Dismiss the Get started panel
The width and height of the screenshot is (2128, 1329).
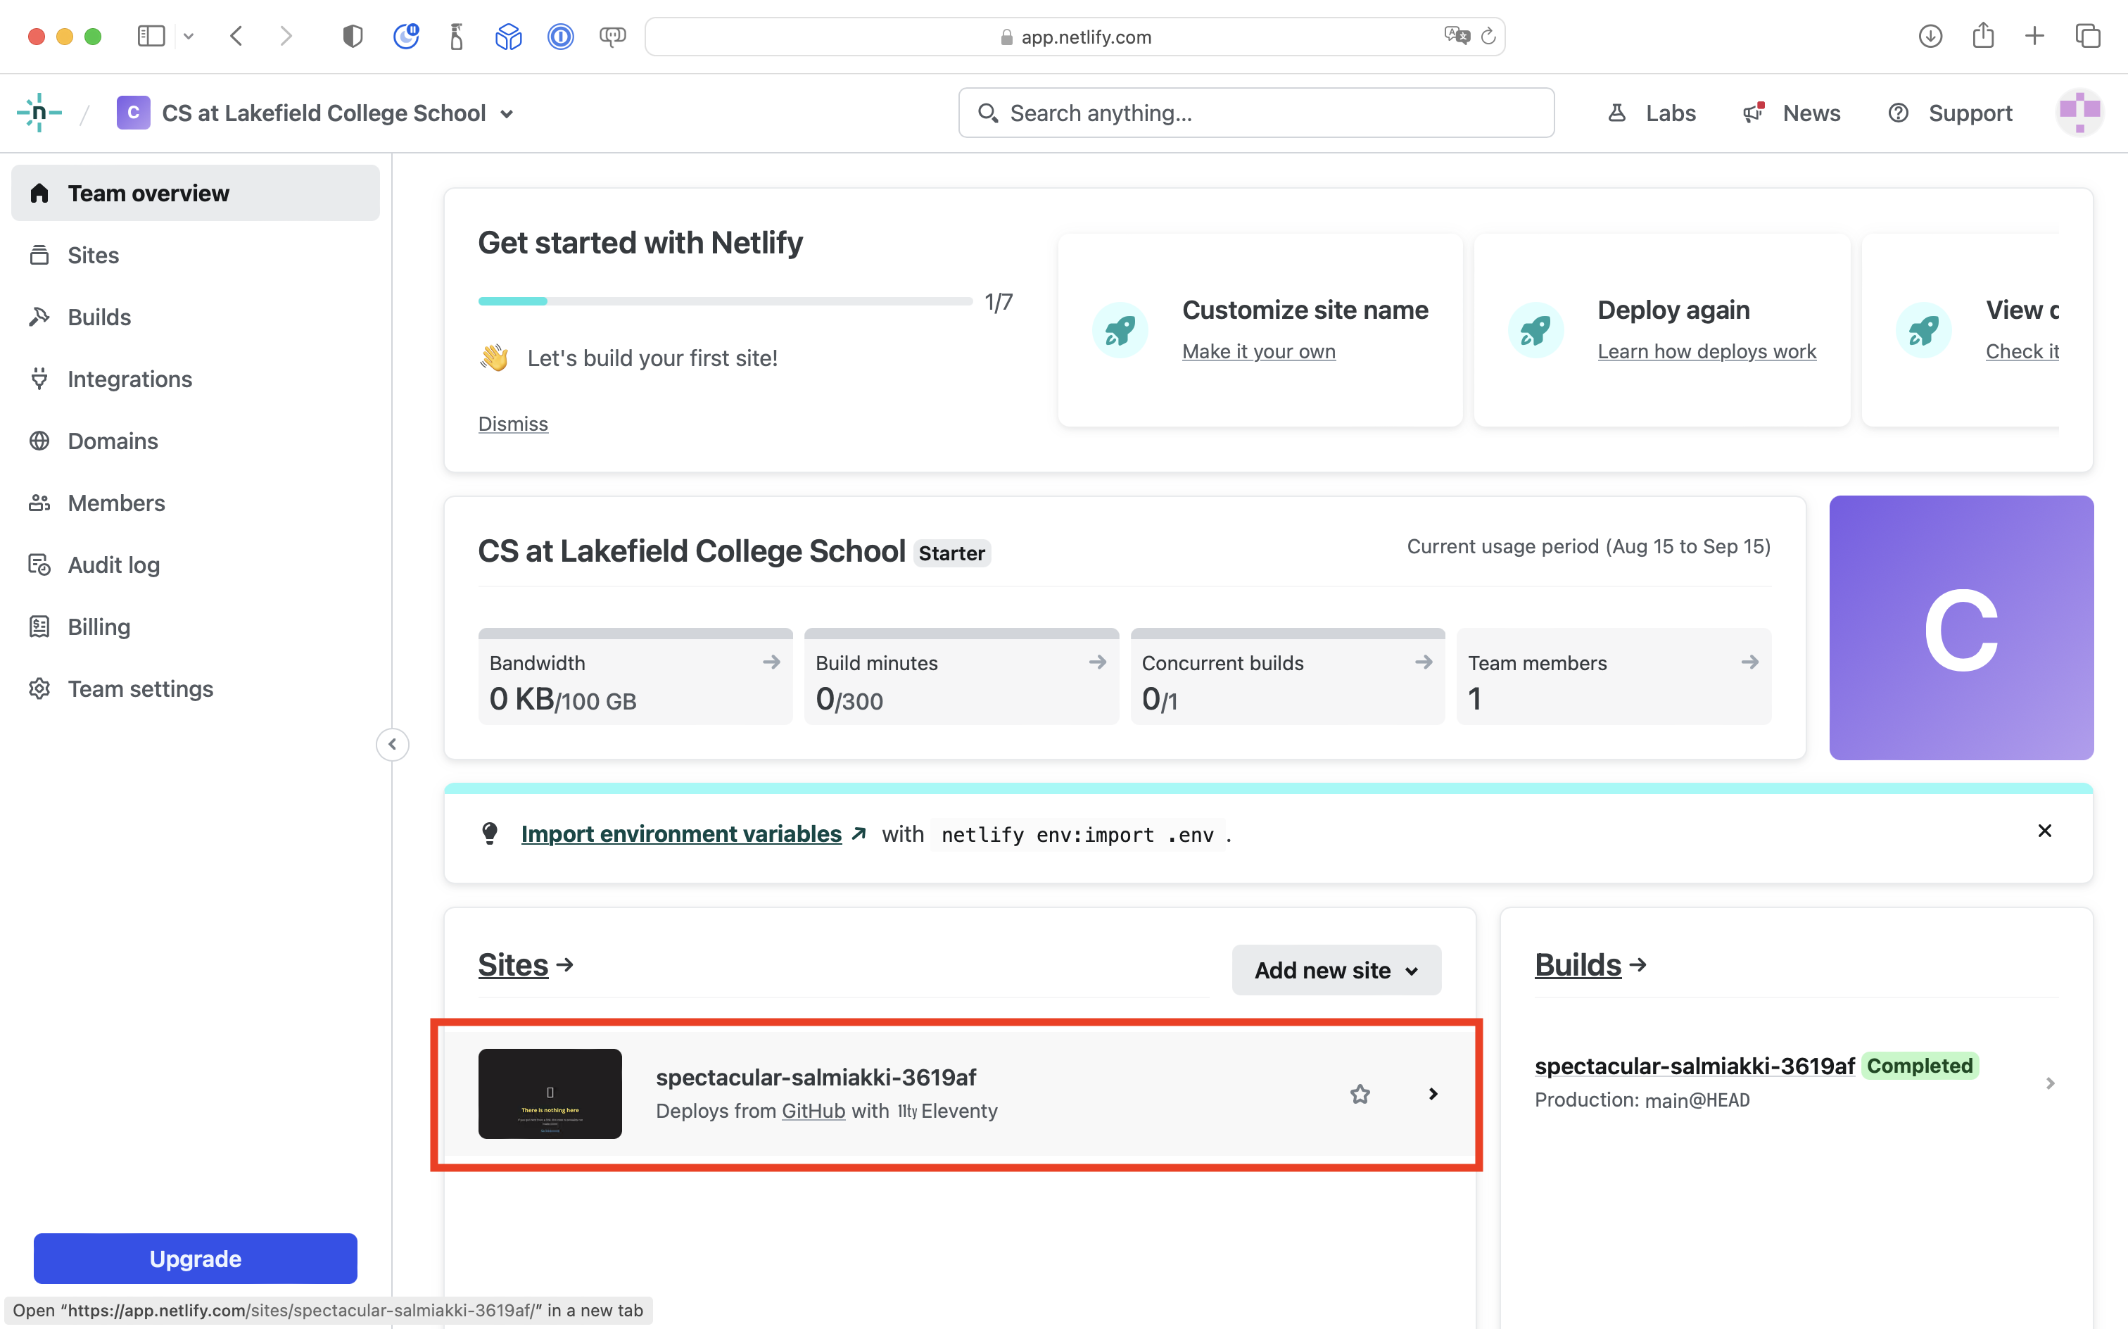[513, 424]
